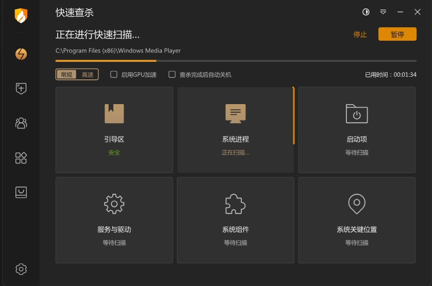The height and width of the screenshot is (286, 432).
Task: Click 等待扫描 under 系统关键位置
Action: (357, 243)
